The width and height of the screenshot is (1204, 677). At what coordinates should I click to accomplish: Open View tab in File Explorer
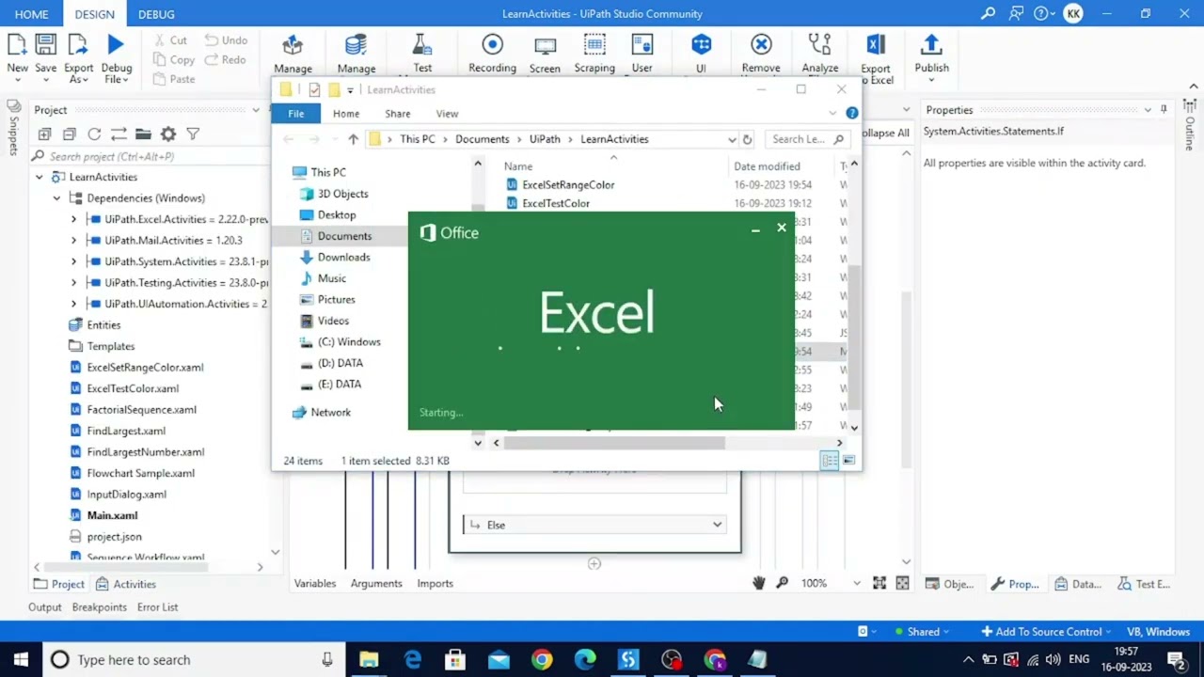[447, 114]
